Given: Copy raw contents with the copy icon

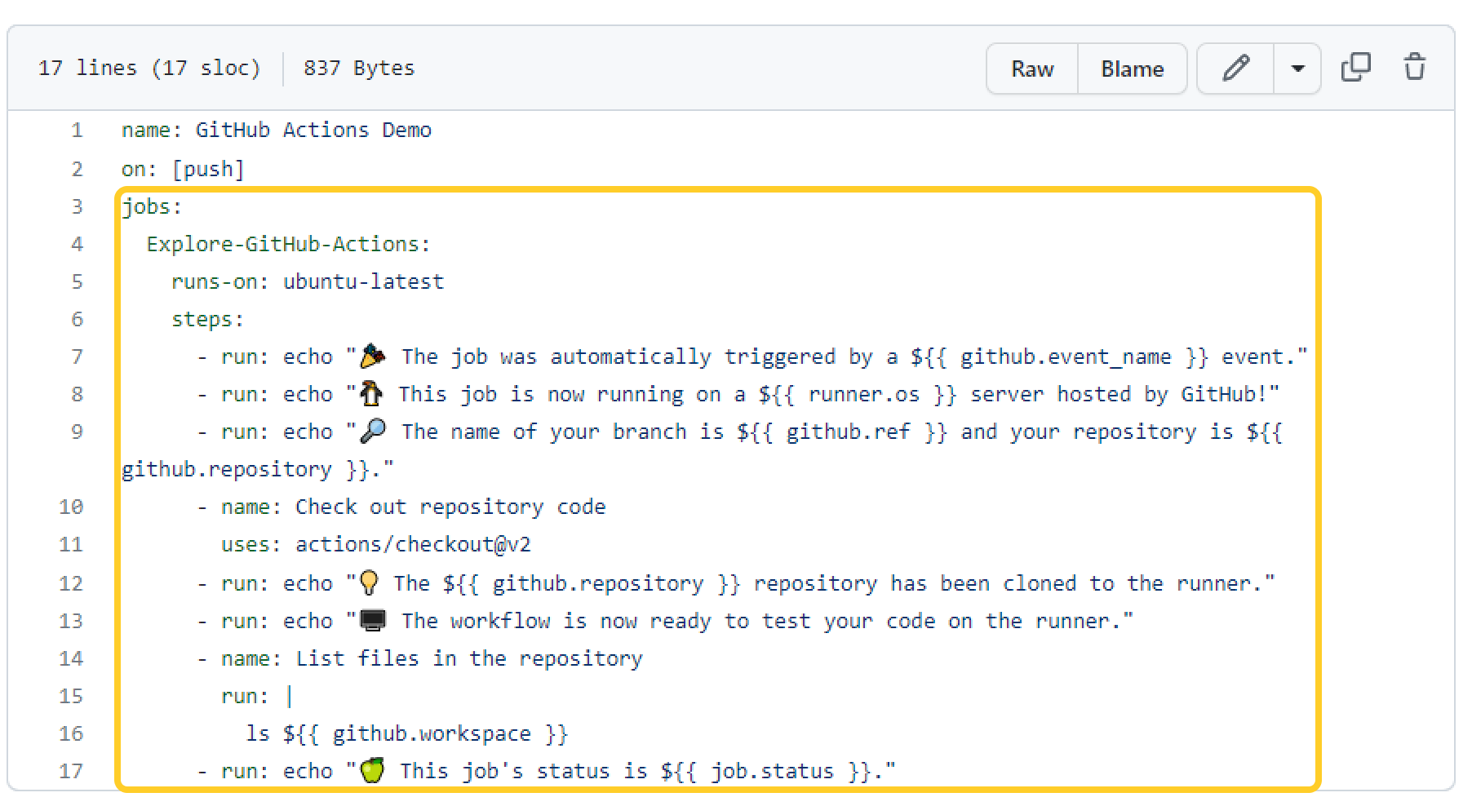Looking at the screenshot, I should 1356,67.
